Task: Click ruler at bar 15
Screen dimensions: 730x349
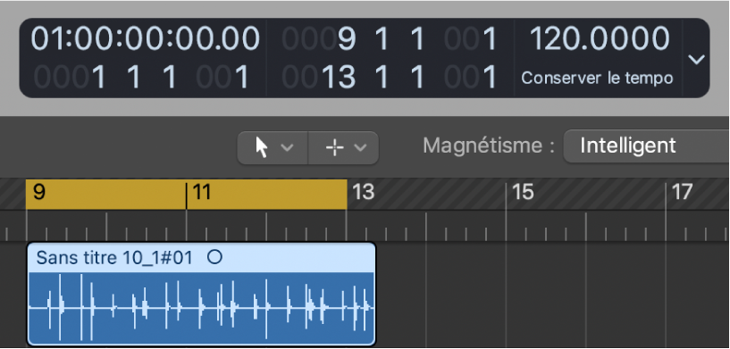Action: click(x=523, y=192)
